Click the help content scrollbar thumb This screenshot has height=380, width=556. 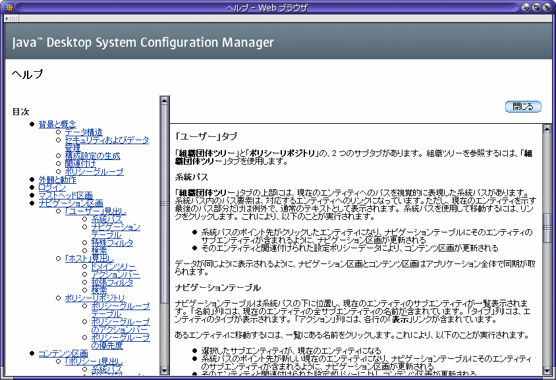[547, 229]
